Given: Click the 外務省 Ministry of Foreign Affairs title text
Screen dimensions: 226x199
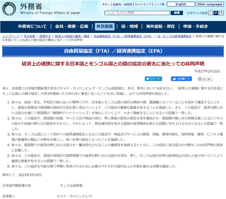Looking at the screenshot, I should (50, 9).
